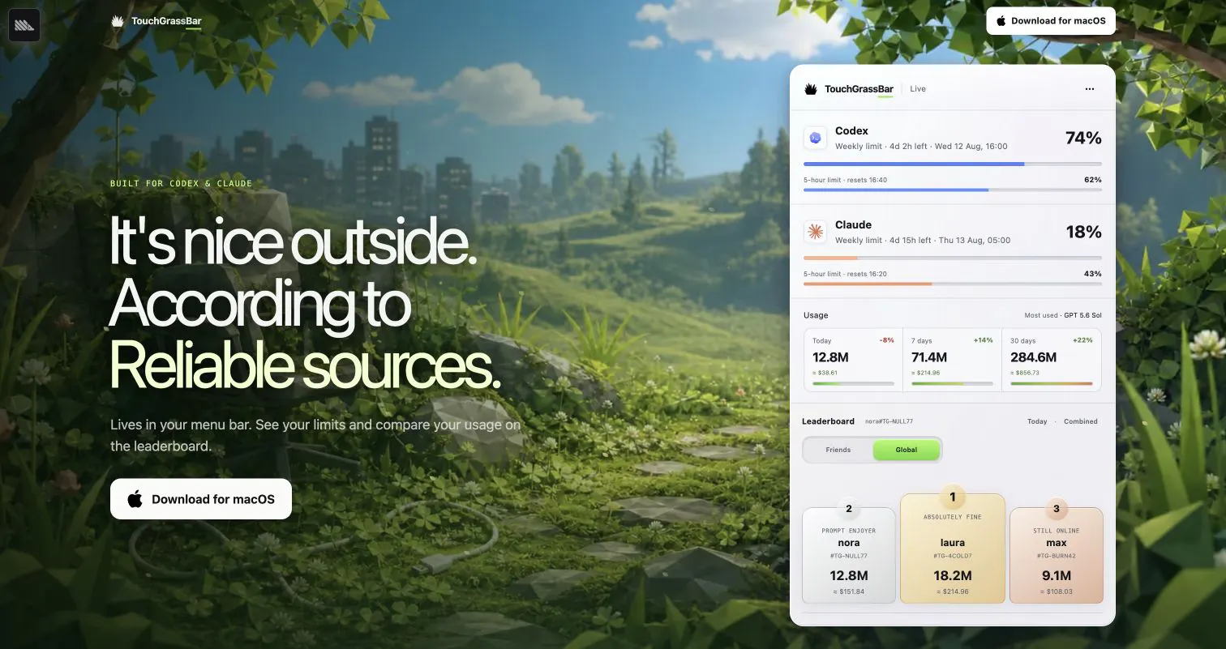Click the -8% change under Today usage
Screen dimensions: 1226x649
coord(885,340)
